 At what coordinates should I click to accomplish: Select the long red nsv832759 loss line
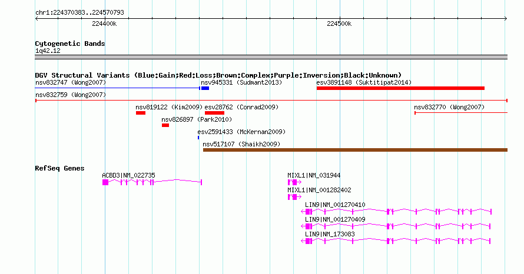tap(271, 101)
